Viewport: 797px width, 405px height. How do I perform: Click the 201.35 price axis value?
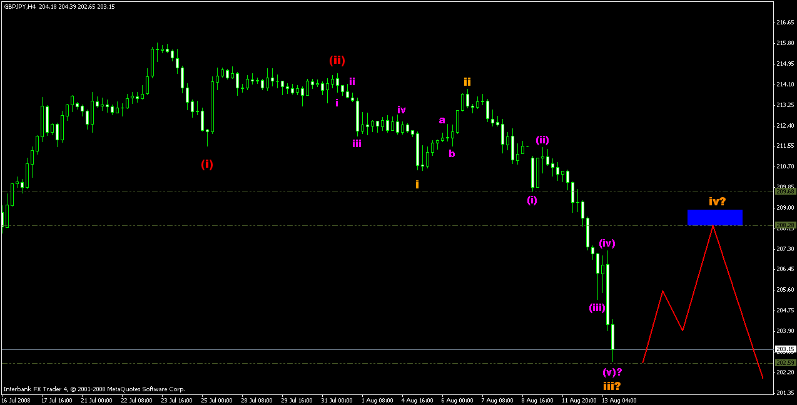click(x=785, y=392)
